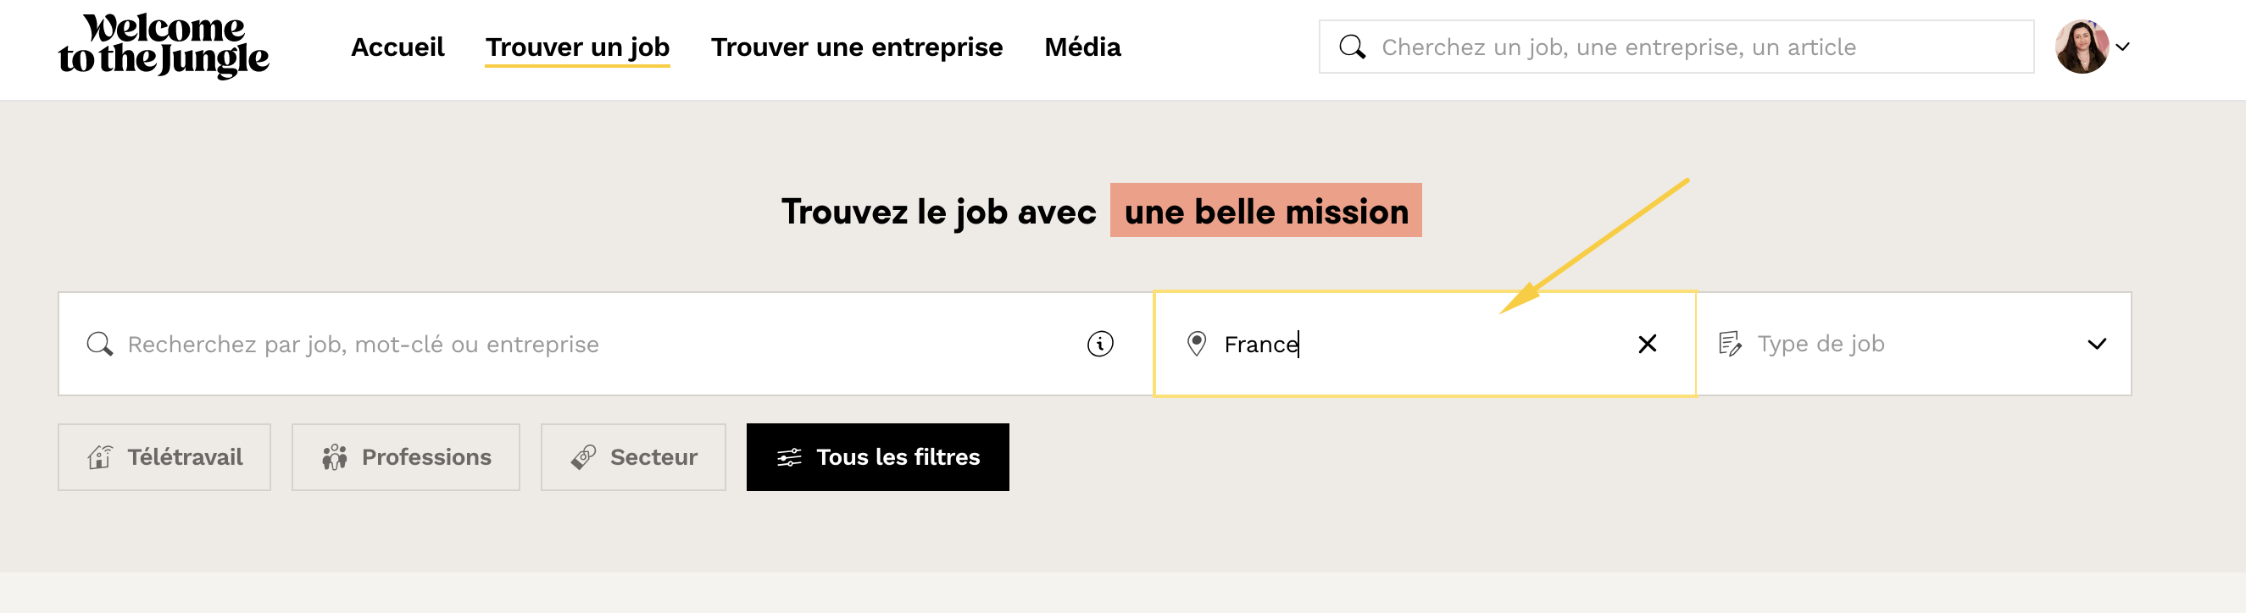The width and height of the screenshot is (2246, 613).
Task: Select the Trouver un job tab
Action: pyautogui.click(x=577, y=47)
